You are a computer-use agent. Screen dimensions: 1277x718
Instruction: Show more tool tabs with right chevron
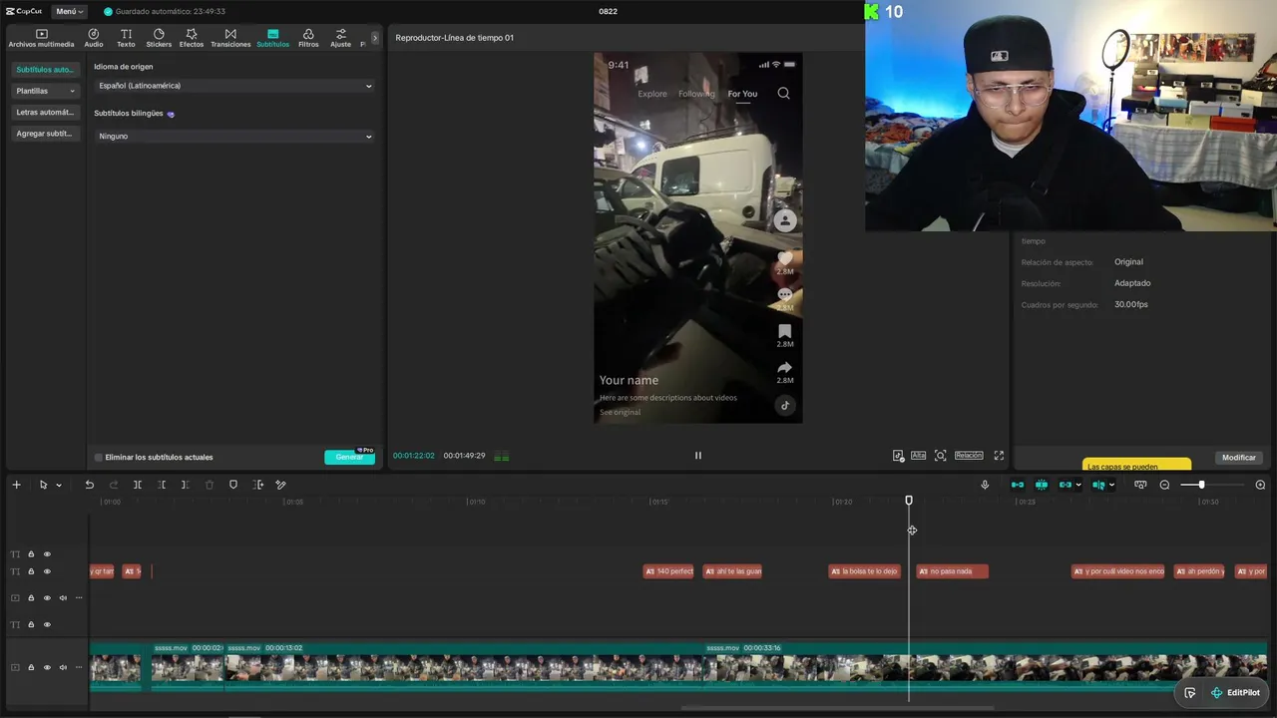tap(375, 38)
